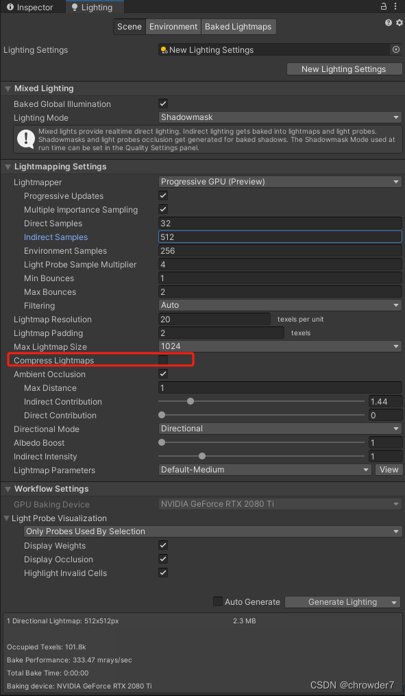This screenshot has height=696, width=405.
Task: Select the Environment tab
Action: [173, 26]
